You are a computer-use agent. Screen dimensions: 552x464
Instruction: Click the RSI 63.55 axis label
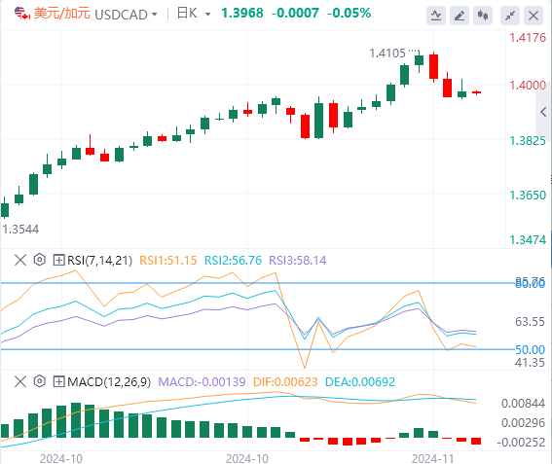pyautogui.click(x=530, y=322)
